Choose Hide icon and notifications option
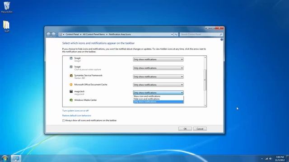This screenshot has height=162, width=289. pos(158,99)
